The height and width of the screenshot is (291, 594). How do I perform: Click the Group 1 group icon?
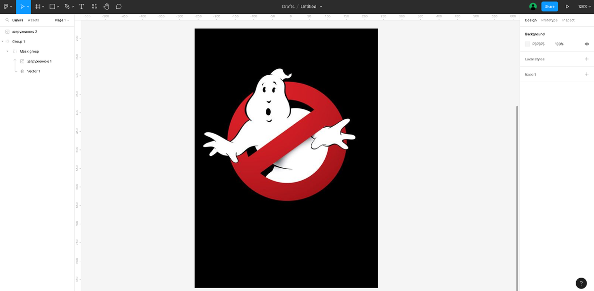pyautogui.click(x=7, y=42)
